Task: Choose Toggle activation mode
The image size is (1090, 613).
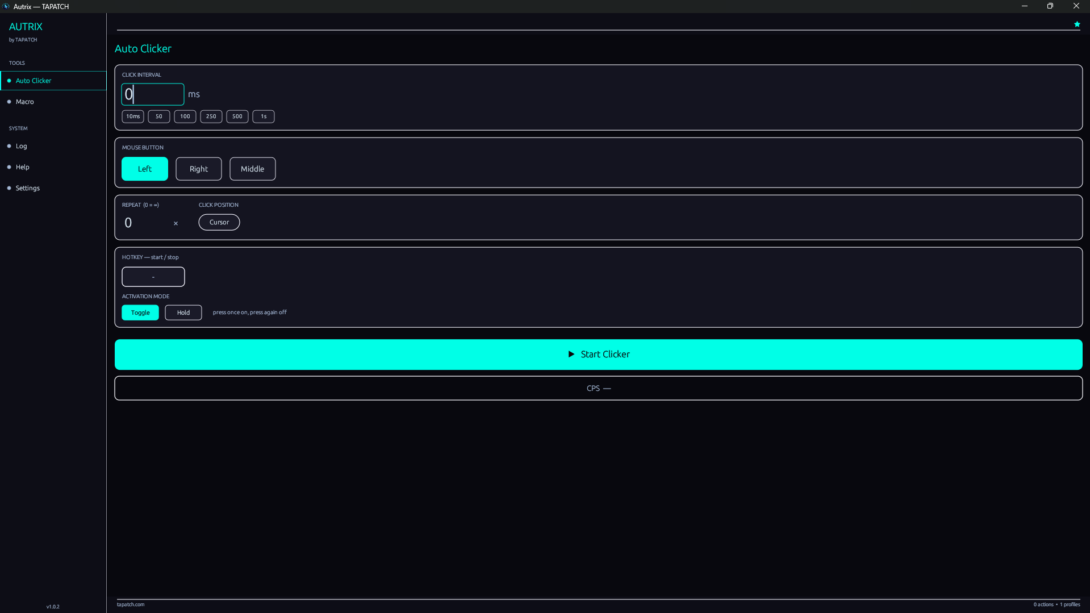Action: point(140,312)
